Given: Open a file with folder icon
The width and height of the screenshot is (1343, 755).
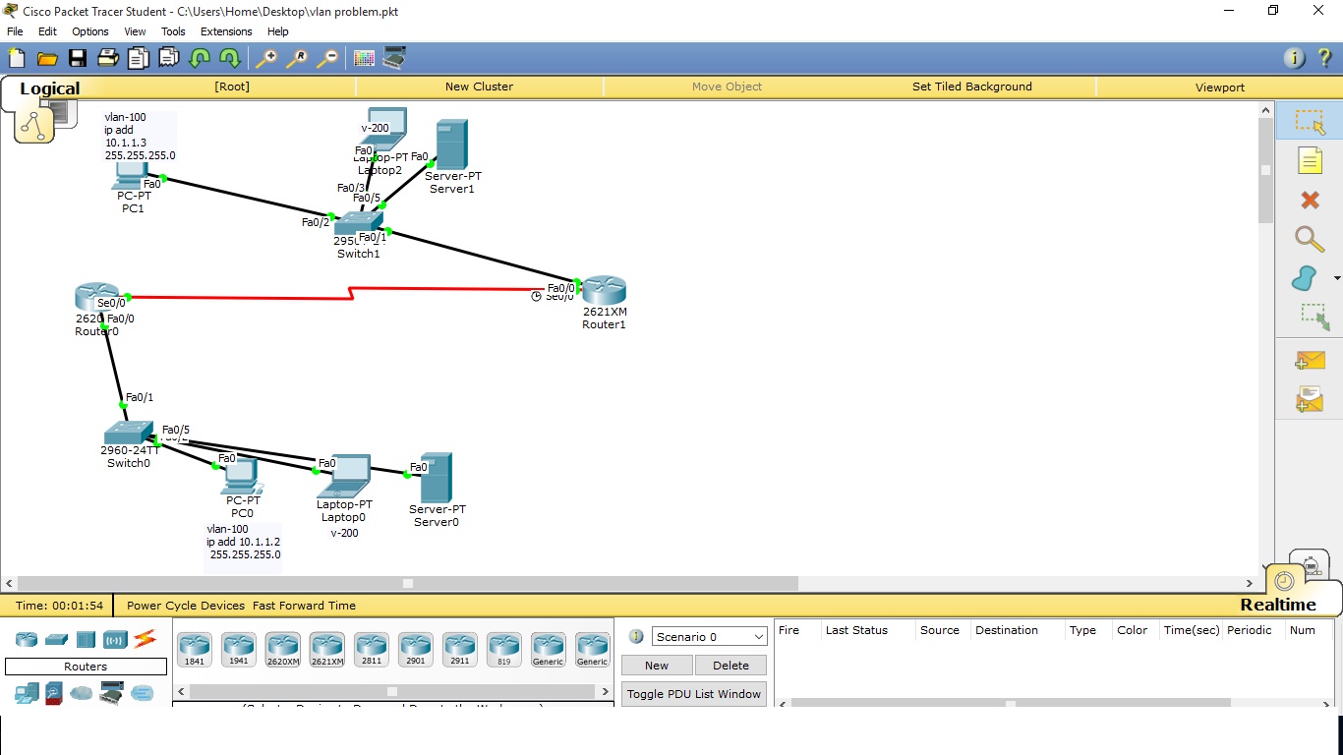Looking at the screenshot, I should tap(47, 58).
